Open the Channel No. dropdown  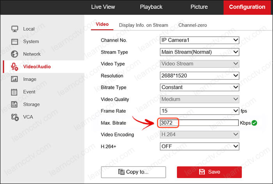(x=199, y=40)
